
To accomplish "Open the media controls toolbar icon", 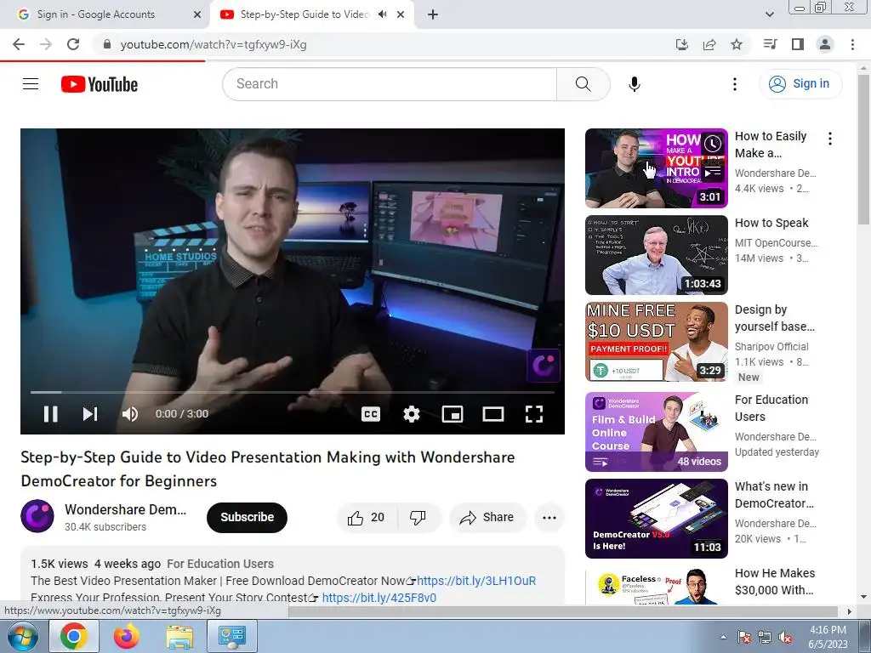I will coord(770,44).
